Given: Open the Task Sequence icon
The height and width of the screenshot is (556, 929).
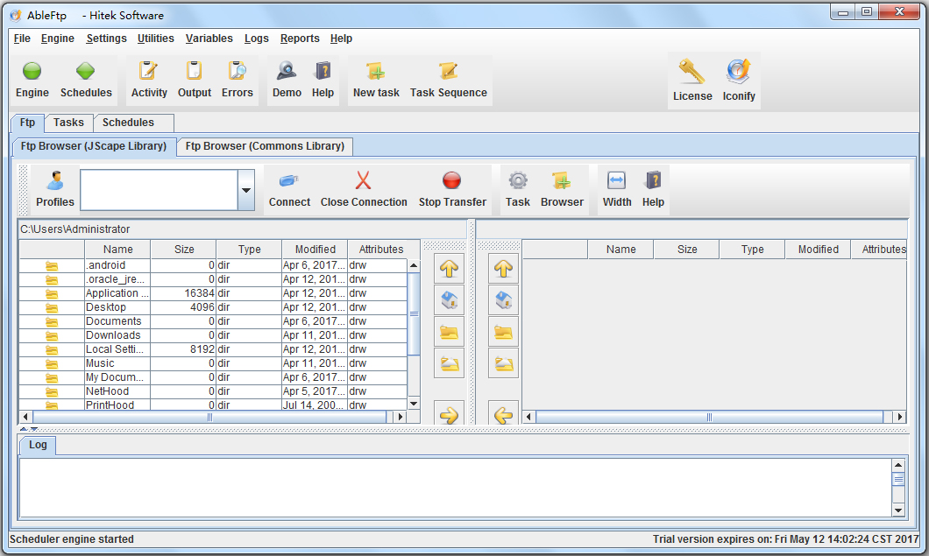Looking at the screenshot, I should [x=448, y=71].
